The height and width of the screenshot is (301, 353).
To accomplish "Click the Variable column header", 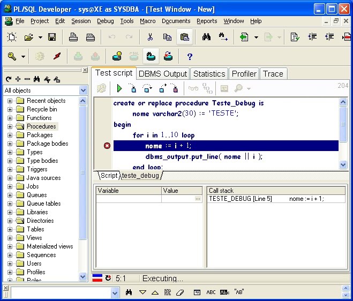I will click(x=129, y=191).
